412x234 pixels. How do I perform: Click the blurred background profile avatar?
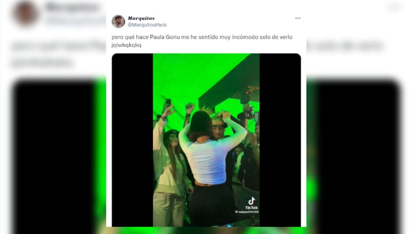pyautogui.click(x=26, y=14)
